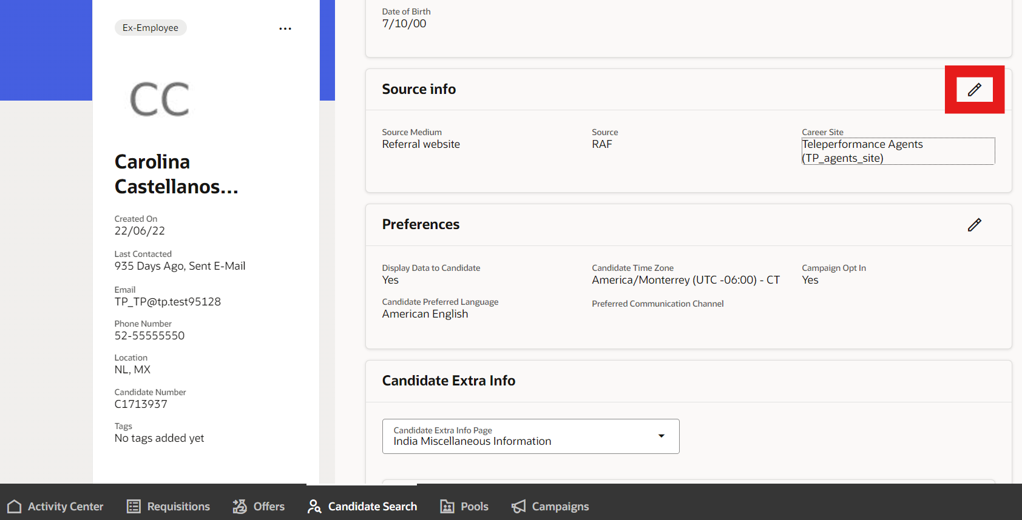Screen dimensions: 1022x520
Task: Click the Display Data to Candidate label
Action: (x=431, y=268)
